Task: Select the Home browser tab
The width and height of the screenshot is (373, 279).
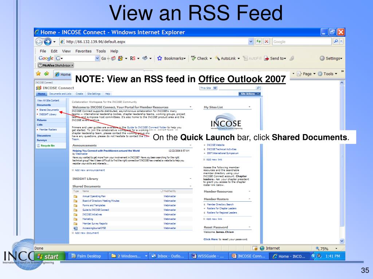Action: 63,74
